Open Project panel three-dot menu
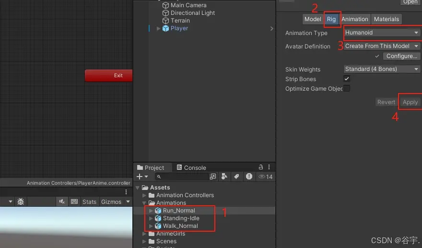The image size is (422, 248). click(x=269, y=167)
